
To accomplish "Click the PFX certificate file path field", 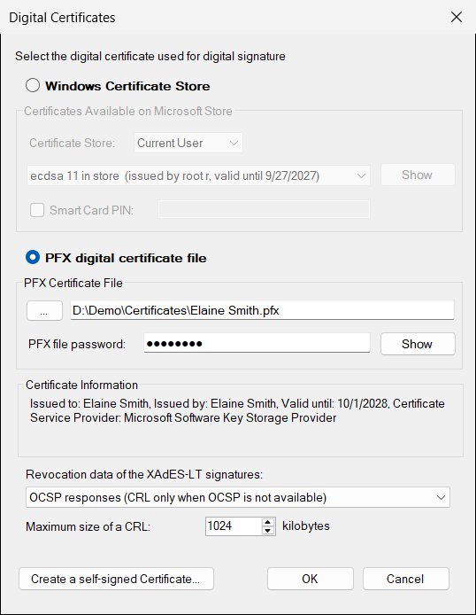I will pyautogui.click(x=262, y=310).
